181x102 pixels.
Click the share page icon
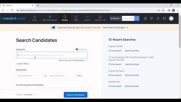click(x=158, y=10)
